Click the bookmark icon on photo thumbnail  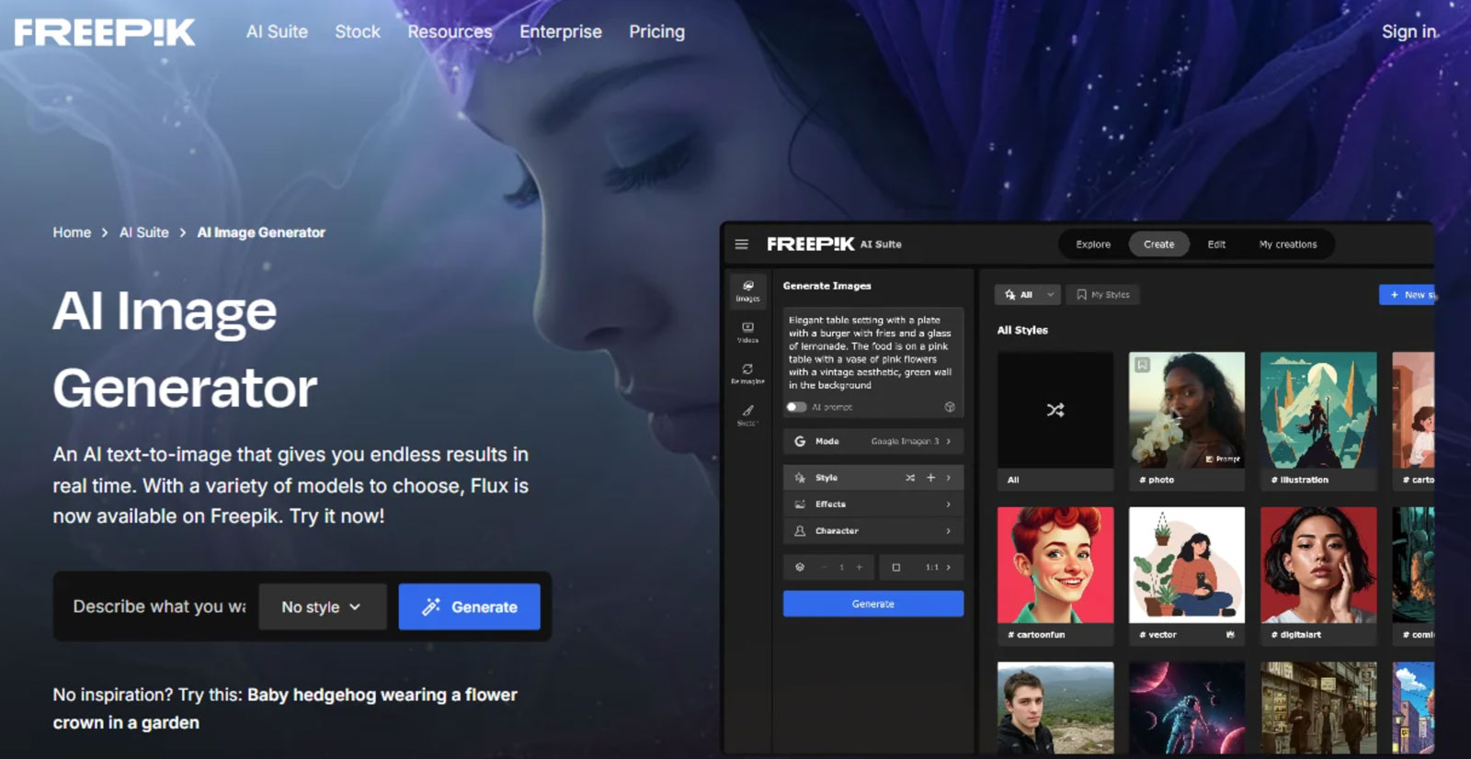[1143, 365]
